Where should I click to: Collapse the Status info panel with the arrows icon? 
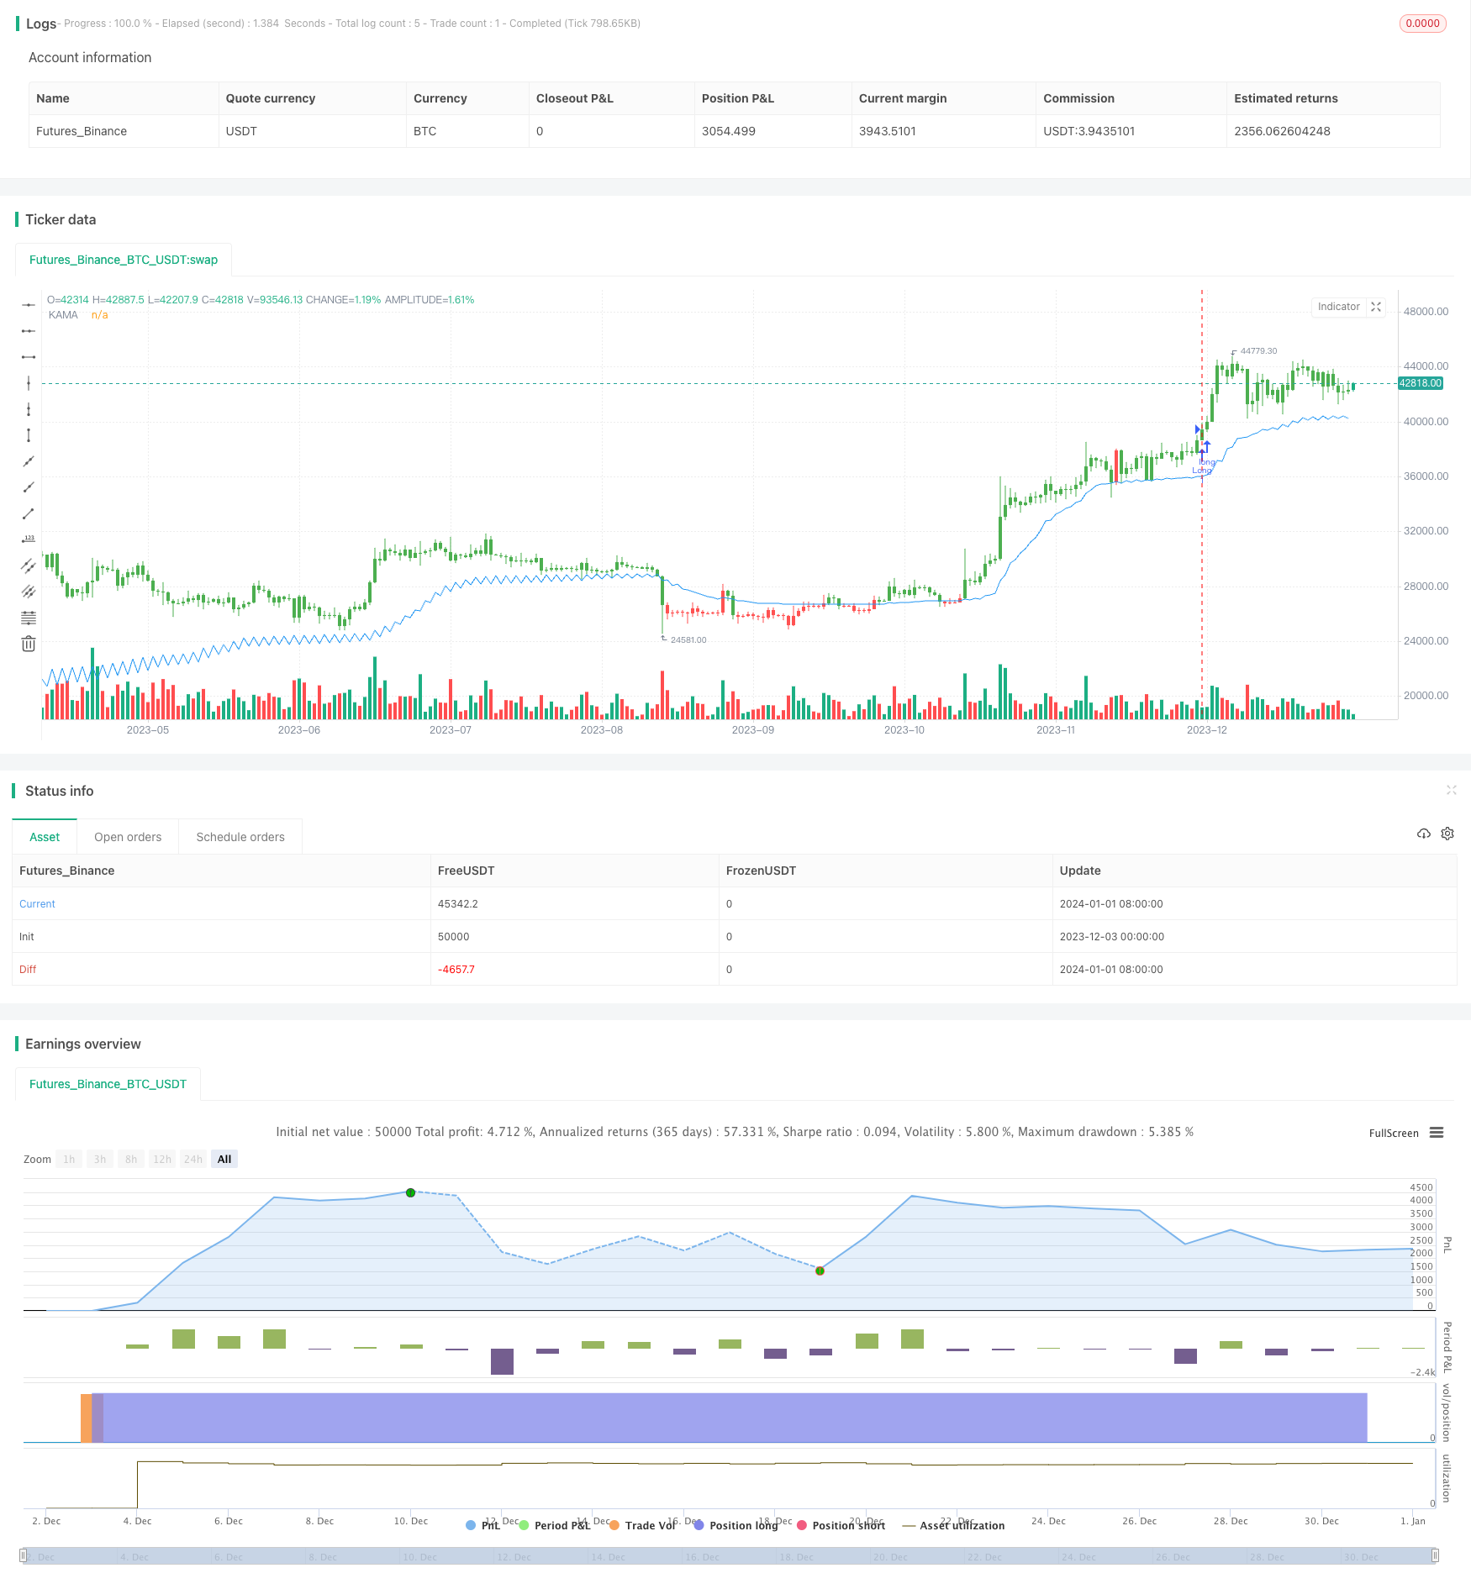click(1451, 790)
